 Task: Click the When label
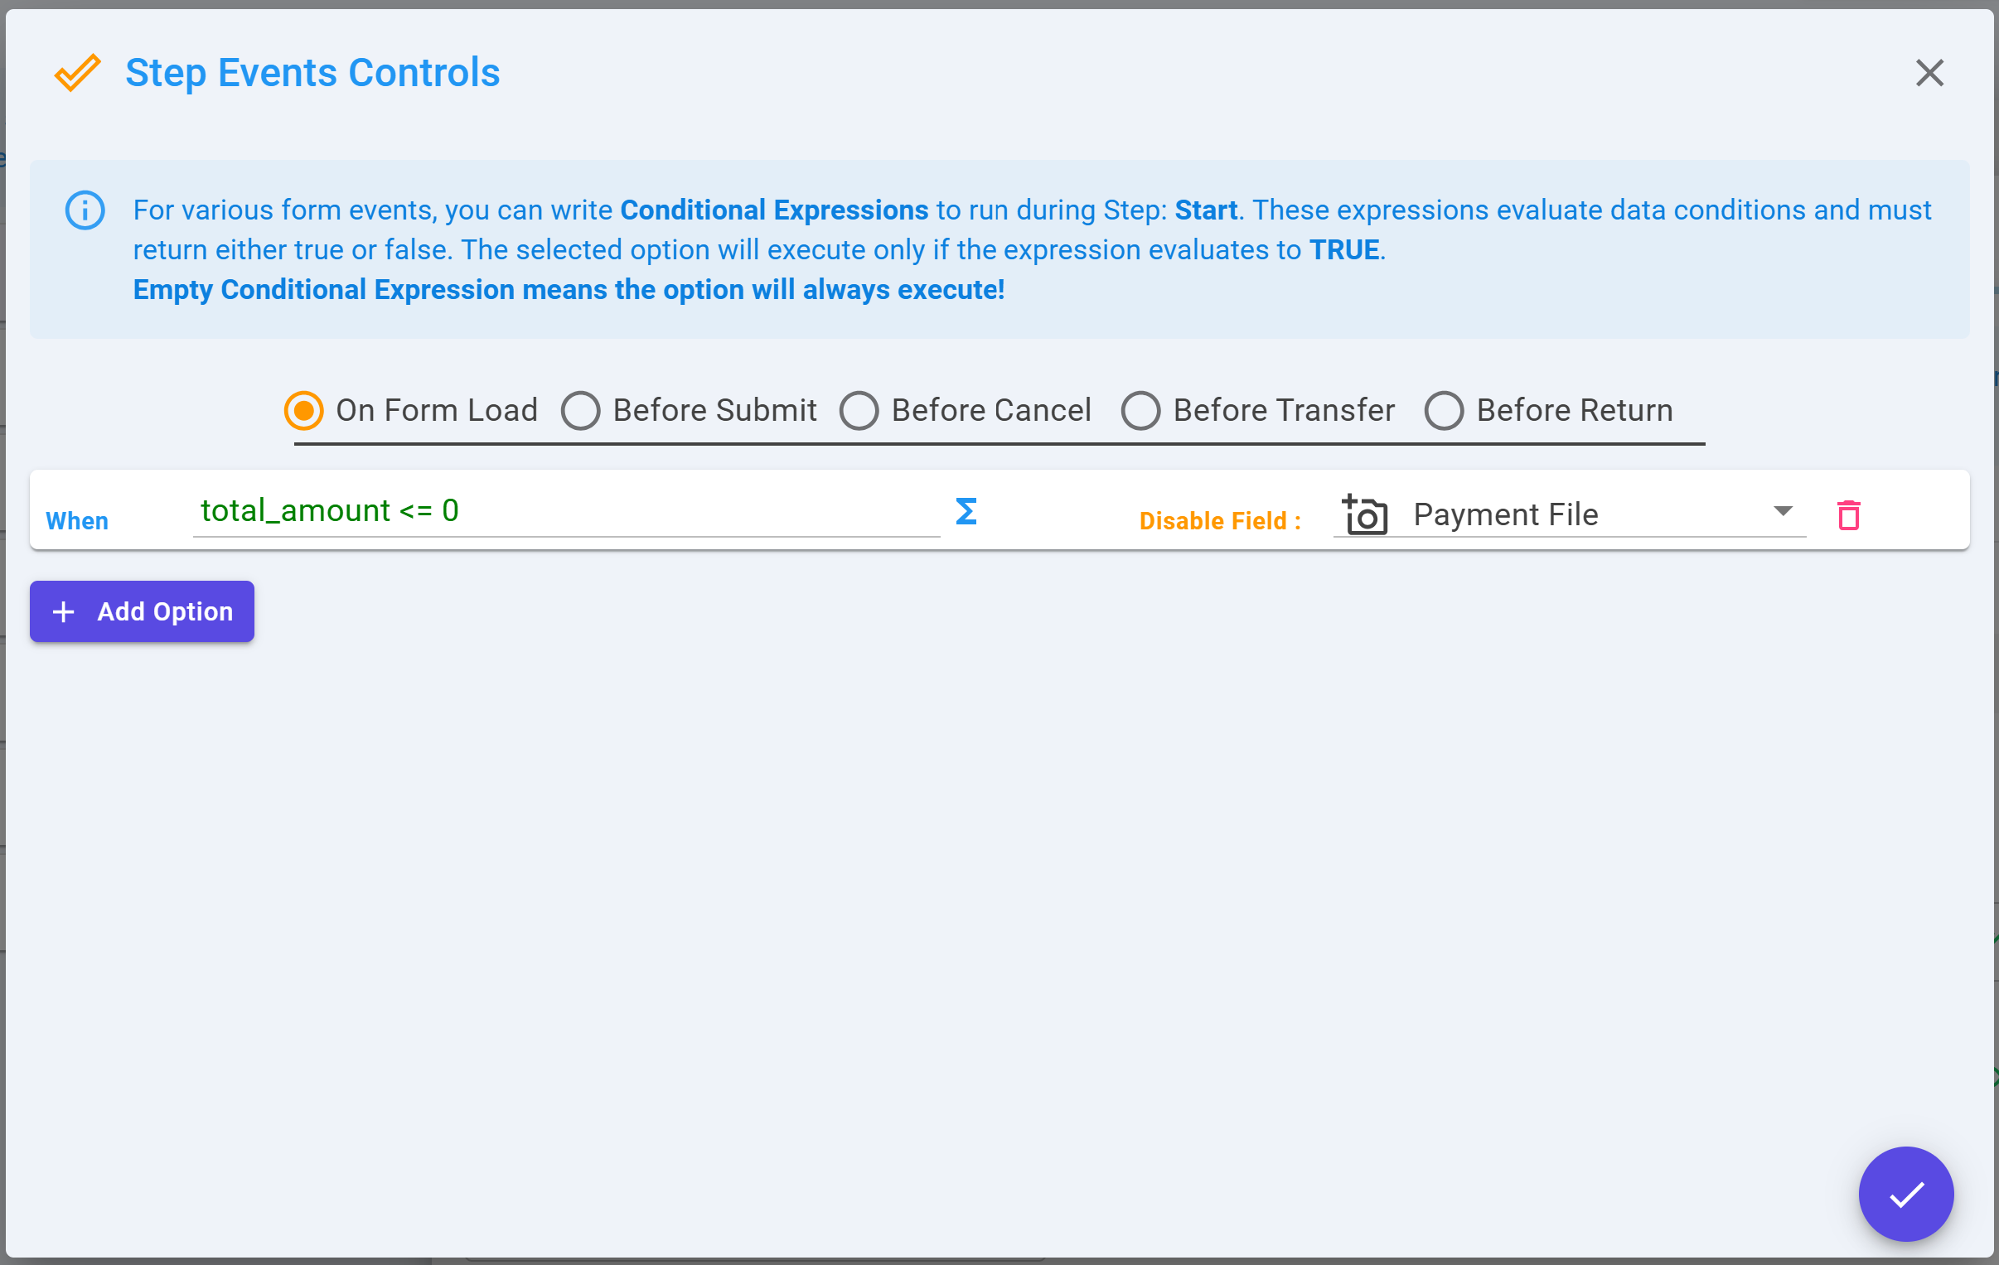(x=77, y=520)
